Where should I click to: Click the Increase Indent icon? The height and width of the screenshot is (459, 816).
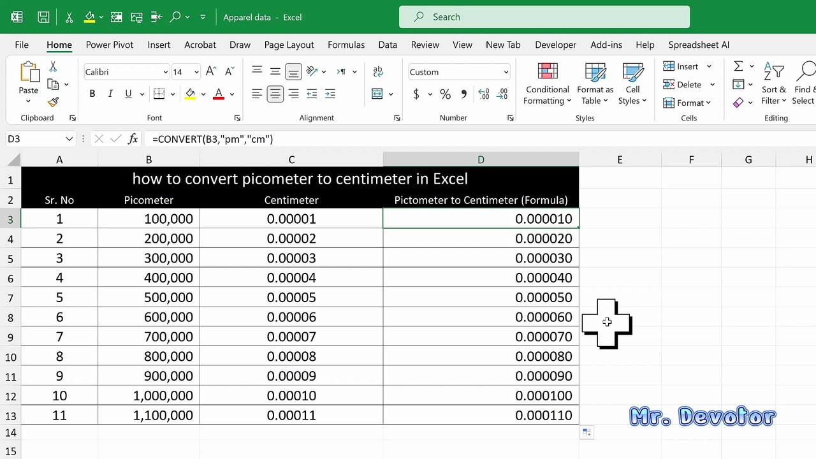(330, 94)
